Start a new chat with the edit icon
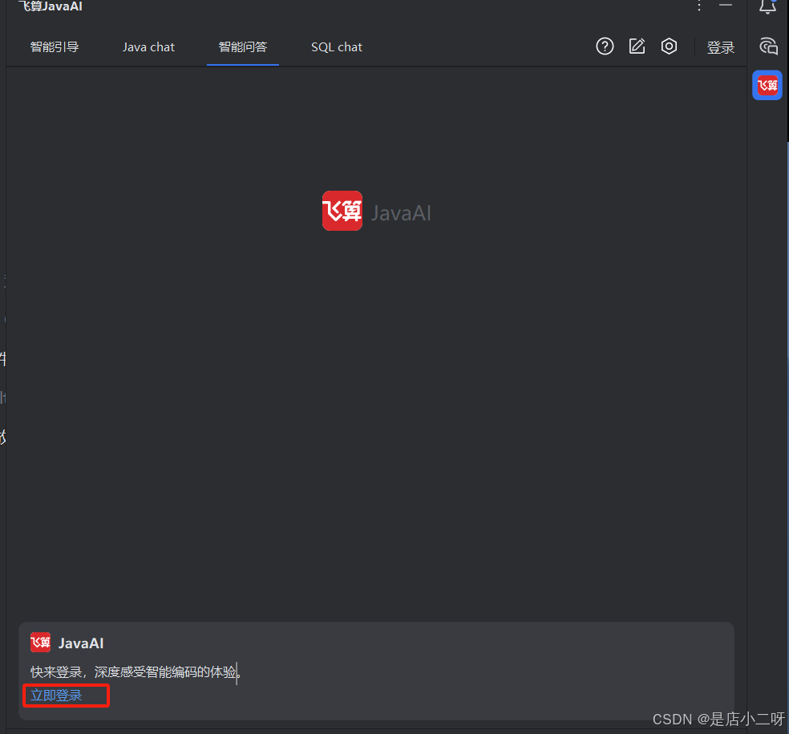 point(637,46)
